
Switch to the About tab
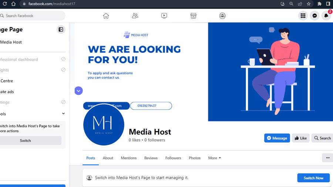[x=108, y=158]
